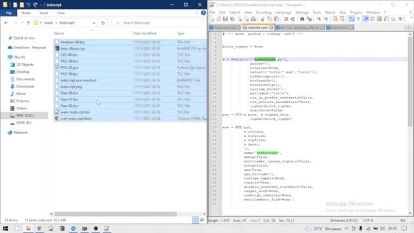Open the Share ribbon tab in File Explorer
Image resolution: width=414 pixels, height=233 pixels.
click(43, 13)
